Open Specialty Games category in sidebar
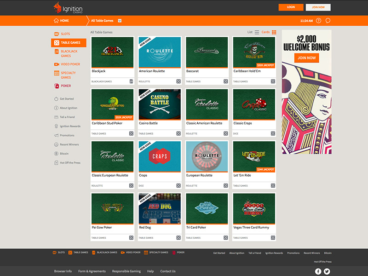368x276 pixels. tap(68, 75)
